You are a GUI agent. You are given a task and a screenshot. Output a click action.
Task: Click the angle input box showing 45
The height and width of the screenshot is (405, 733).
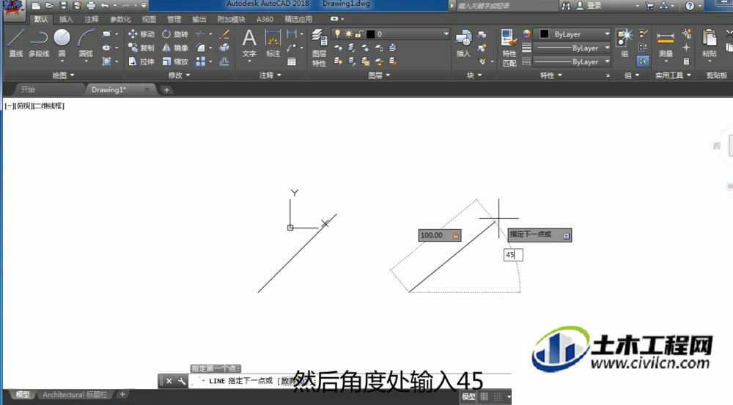click(513, 255)
